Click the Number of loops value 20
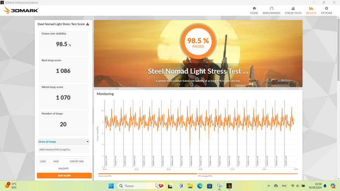The height and width of the screenshot is (191, 340). coord(63,124)
